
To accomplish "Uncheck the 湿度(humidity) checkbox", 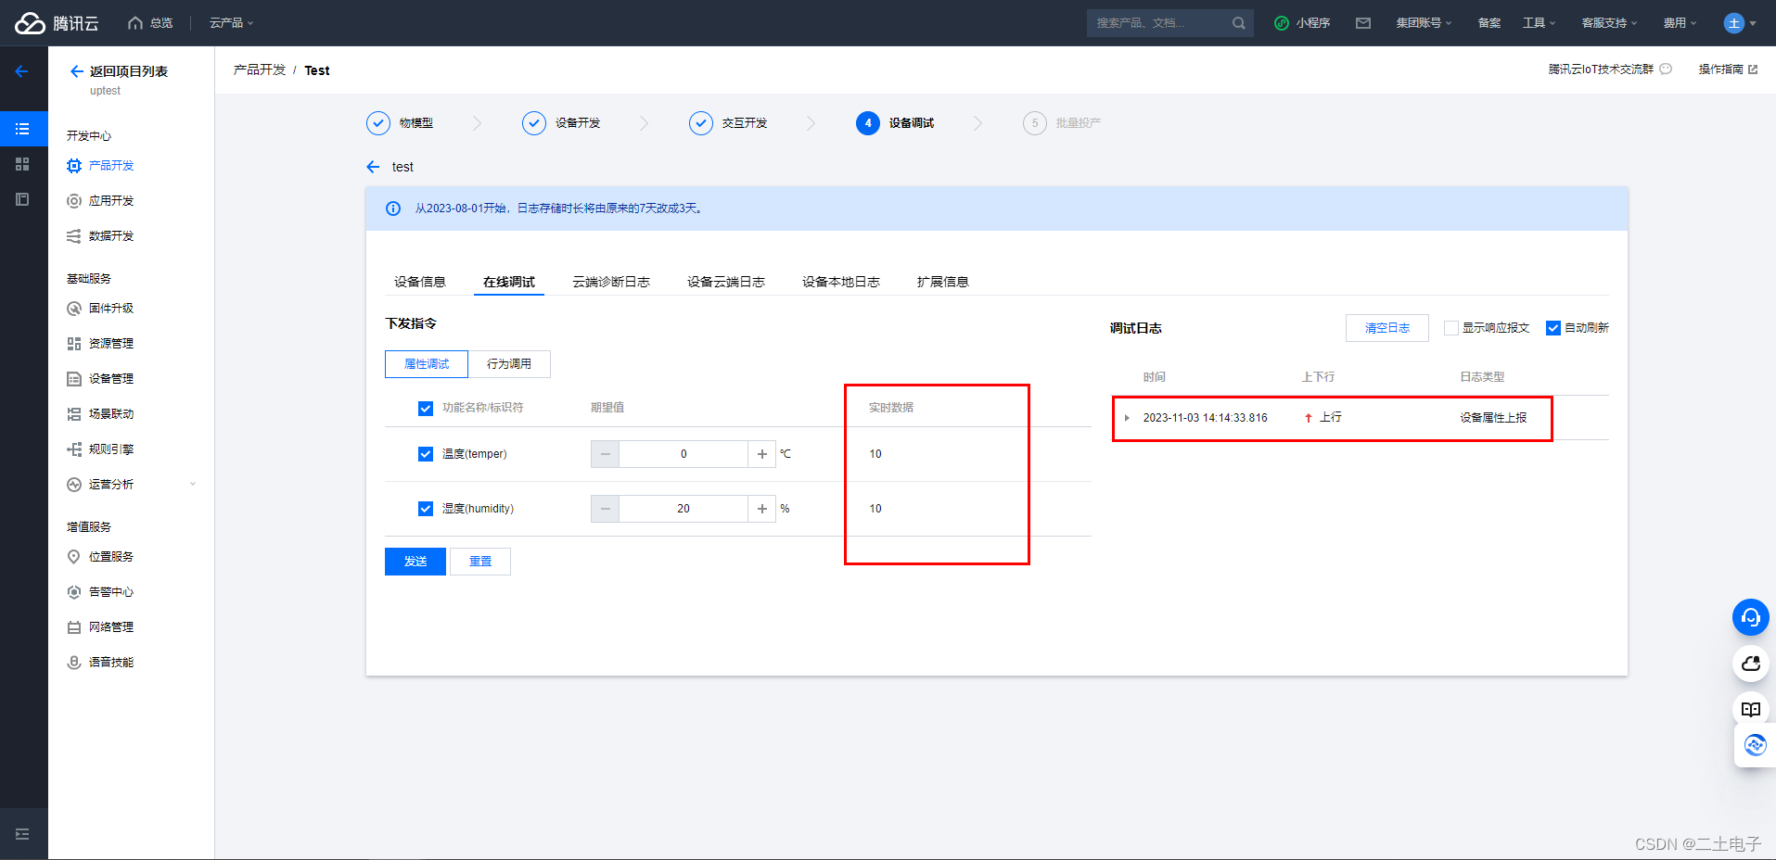I will click(x=426, y=509).
